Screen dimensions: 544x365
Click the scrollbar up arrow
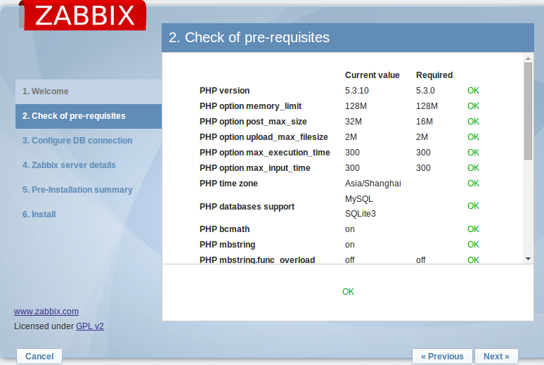[528, 58]
